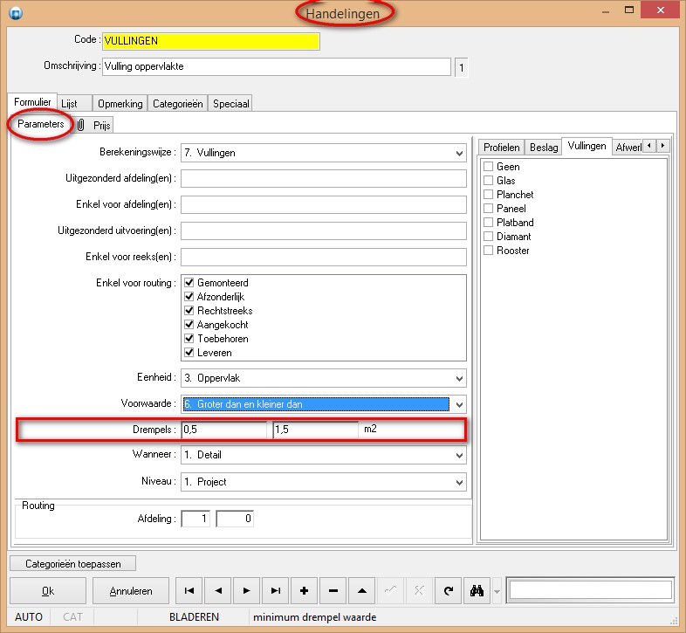Enable the Paneel checkbox
Viewport: 686px width, 633px height.
pos(488,209)
